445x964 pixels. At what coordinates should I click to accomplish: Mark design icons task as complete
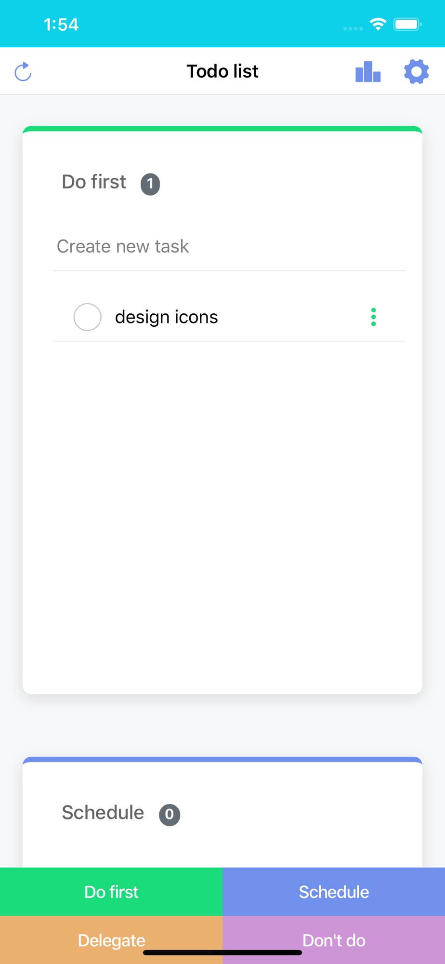[87, 317]
